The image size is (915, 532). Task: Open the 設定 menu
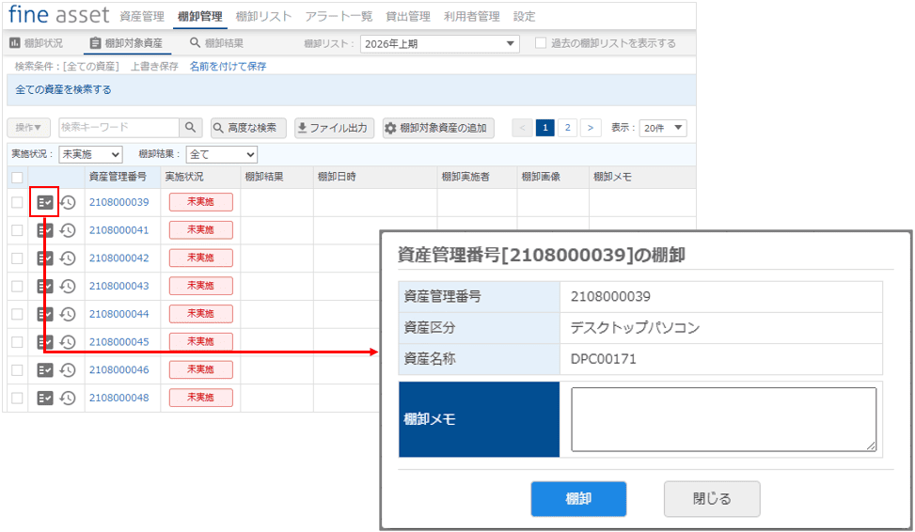coord(524,16)
